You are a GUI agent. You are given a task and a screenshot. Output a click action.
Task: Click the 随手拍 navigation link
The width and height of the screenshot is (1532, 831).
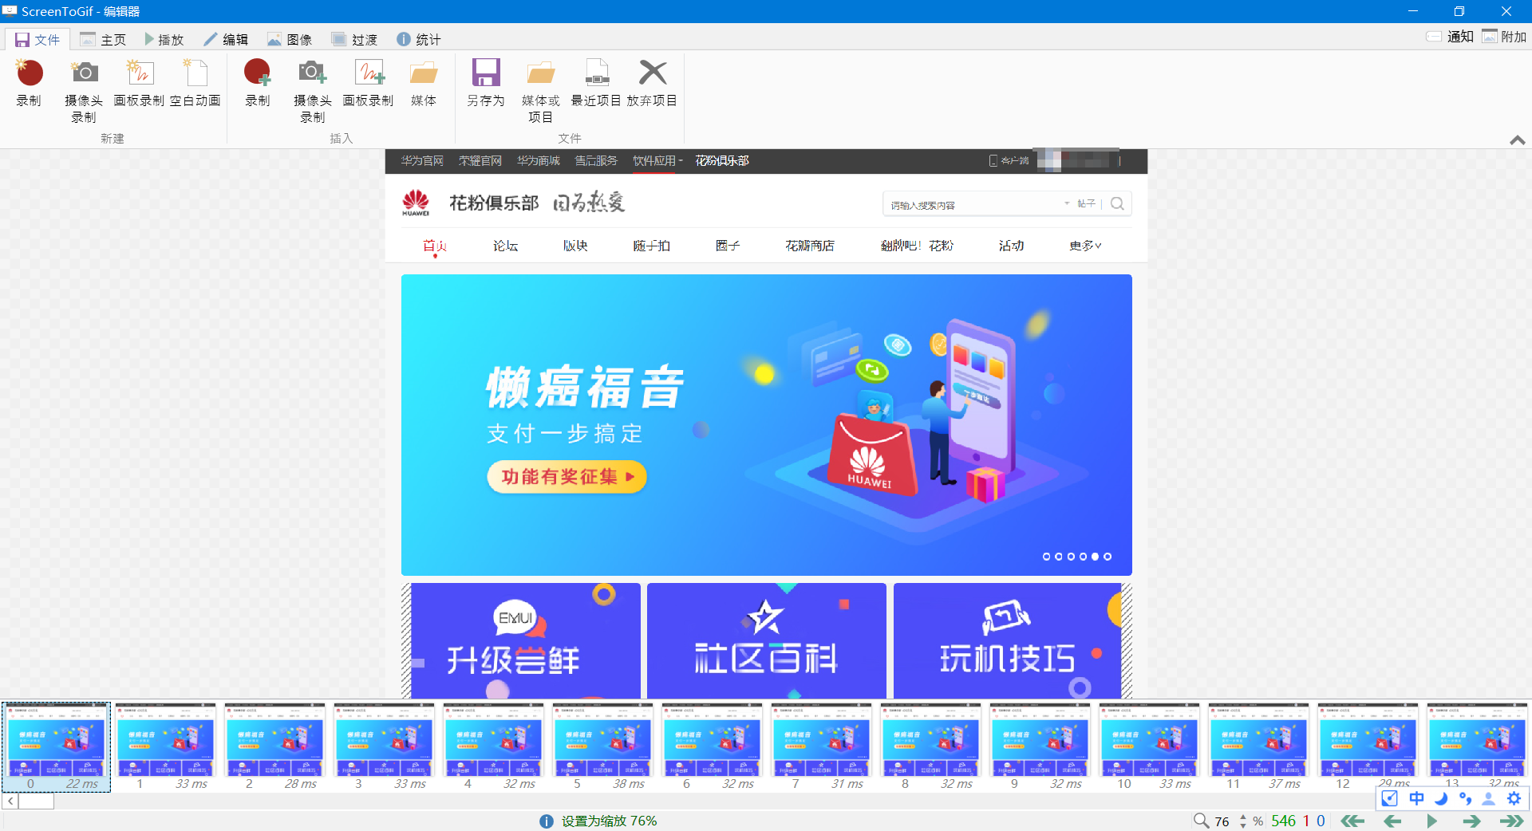pyautogui.click(x=652, y=246)
